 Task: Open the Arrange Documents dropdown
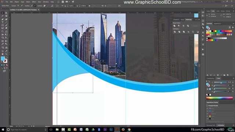pos(67,2)
